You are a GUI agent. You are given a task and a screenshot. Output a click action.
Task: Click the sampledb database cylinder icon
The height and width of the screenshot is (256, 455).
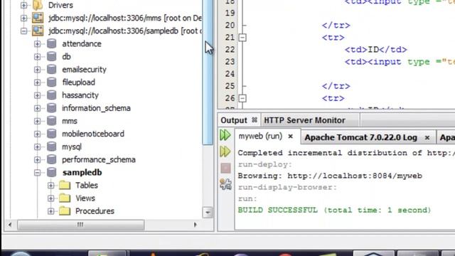(x=51, y=172)
